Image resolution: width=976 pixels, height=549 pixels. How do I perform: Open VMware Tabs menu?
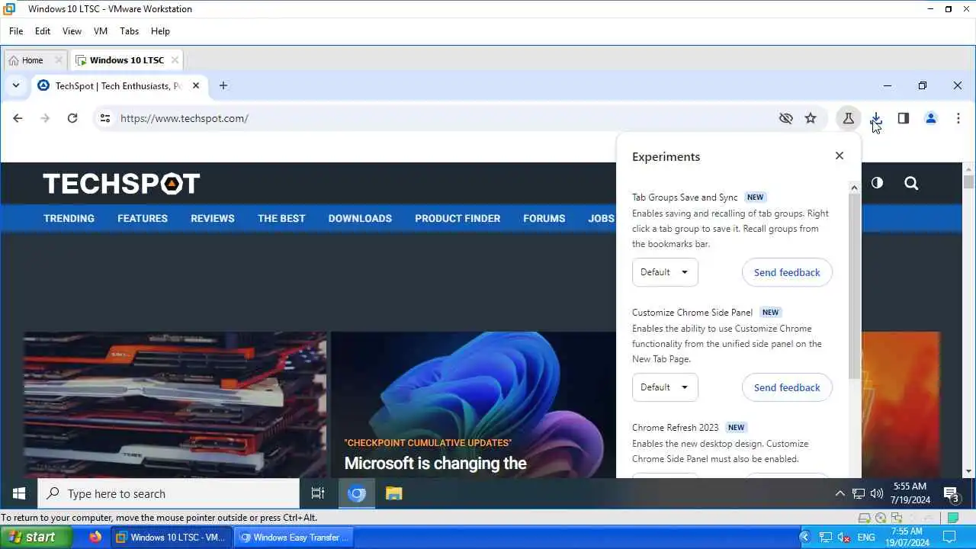tap(130, 31)
